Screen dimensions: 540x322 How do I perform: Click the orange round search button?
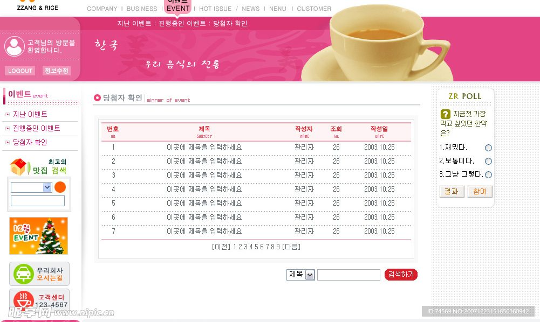point(60,187)
